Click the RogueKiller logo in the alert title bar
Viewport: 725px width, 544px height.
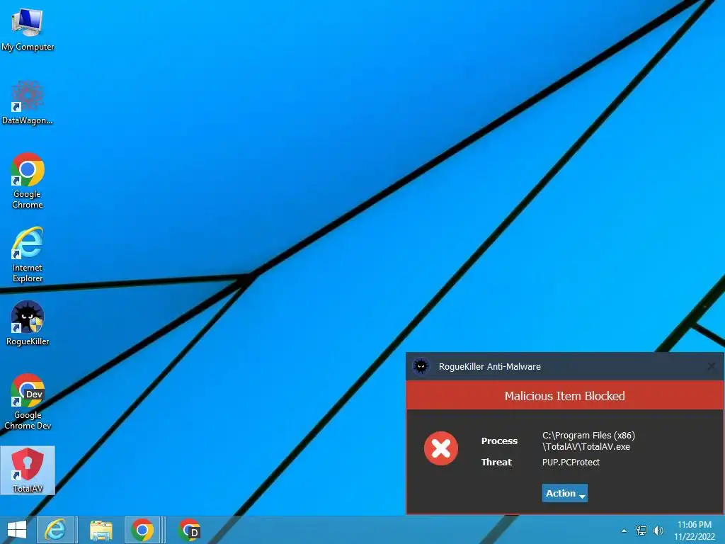[x=421, y=366]
